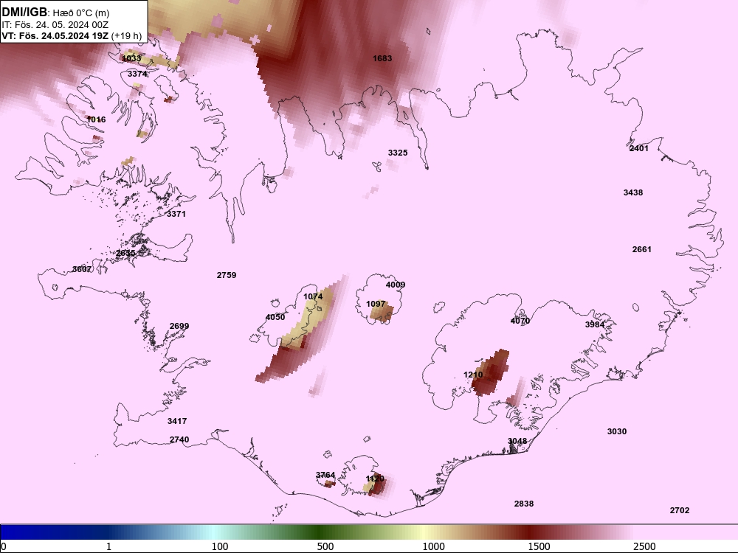The image size is (738, 553).
Task: Click the DMI/IGB title text
Action: pyautogui.click(x=24, y=12)
